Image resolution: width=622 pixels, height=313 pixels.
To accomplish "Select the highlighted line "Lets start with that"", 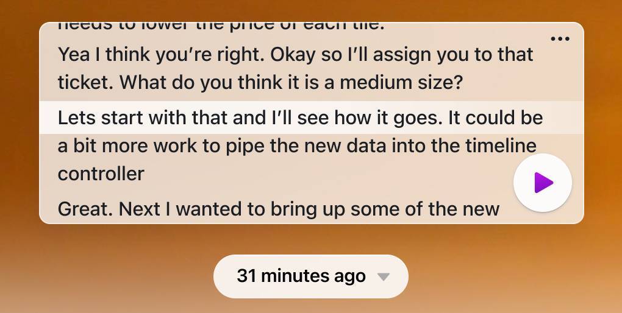I will click(x=312, y=118).
